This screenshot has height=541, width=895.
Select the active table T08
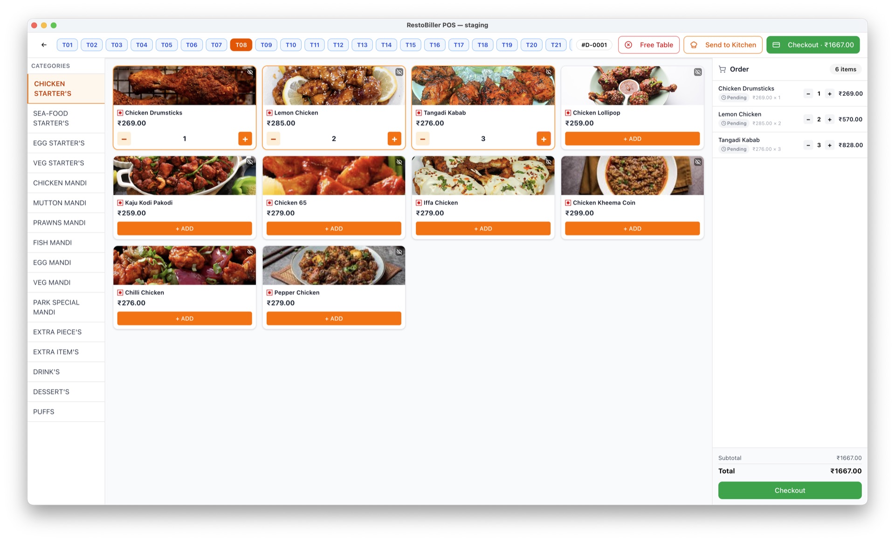[x=241, y=45]
